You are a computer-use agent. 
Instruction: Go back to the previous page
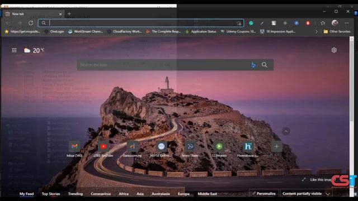8,23
